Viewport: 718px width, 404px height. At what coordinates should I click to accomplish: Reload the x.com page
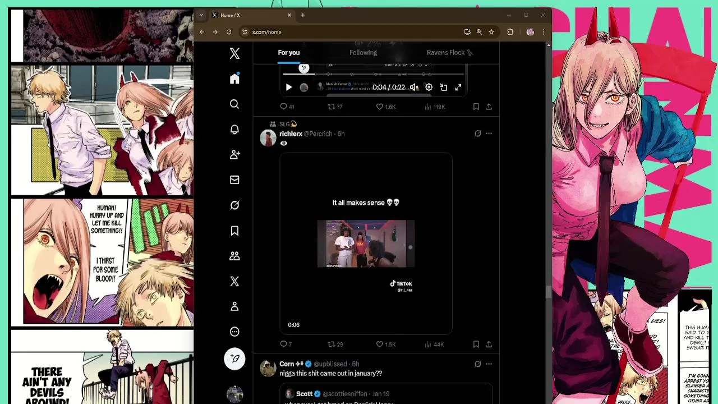[229, 32]
